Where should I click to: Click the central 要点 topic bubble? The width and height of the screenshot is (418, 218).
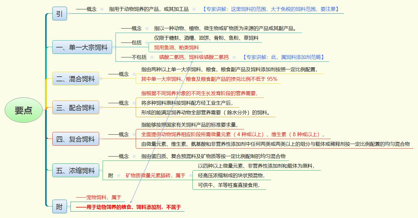pos(23,109)
